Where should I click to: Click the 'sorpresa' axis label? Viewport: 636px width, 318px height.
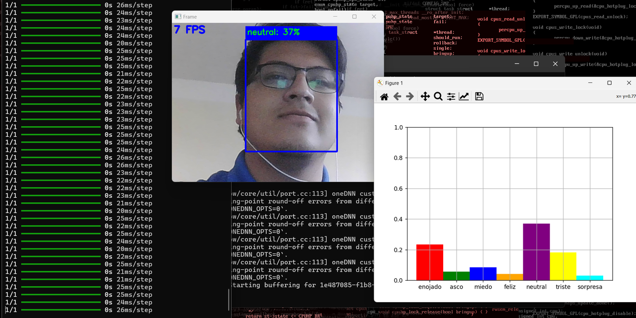tap(590, 287)
